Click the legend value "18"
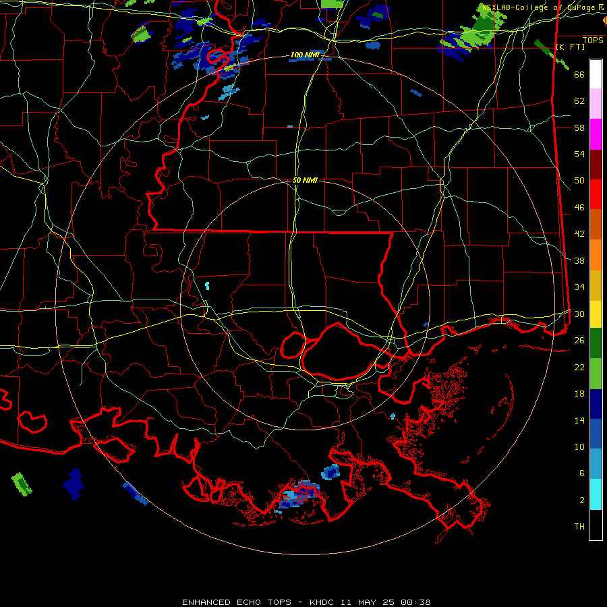Screen dimensions: 607x607 click(x=579, y=394)
